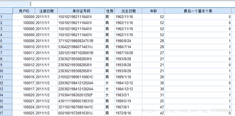Select row header 5
235x116 pixels.
point(6,41)
